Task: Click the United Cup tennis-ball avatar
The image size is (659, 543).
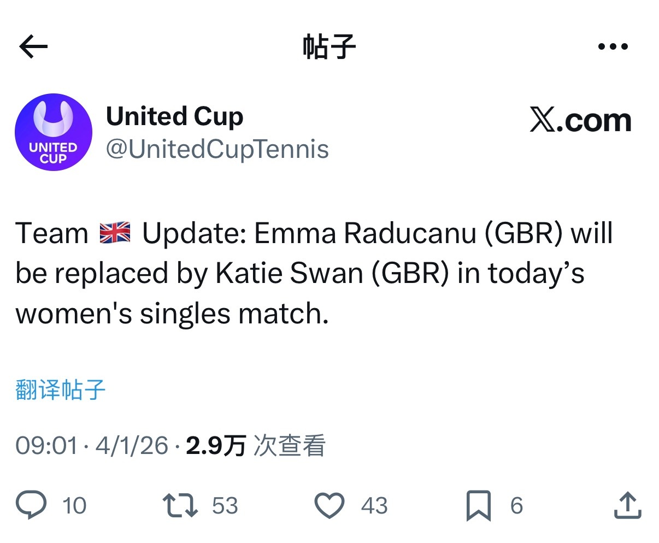Action: point(53,132)
